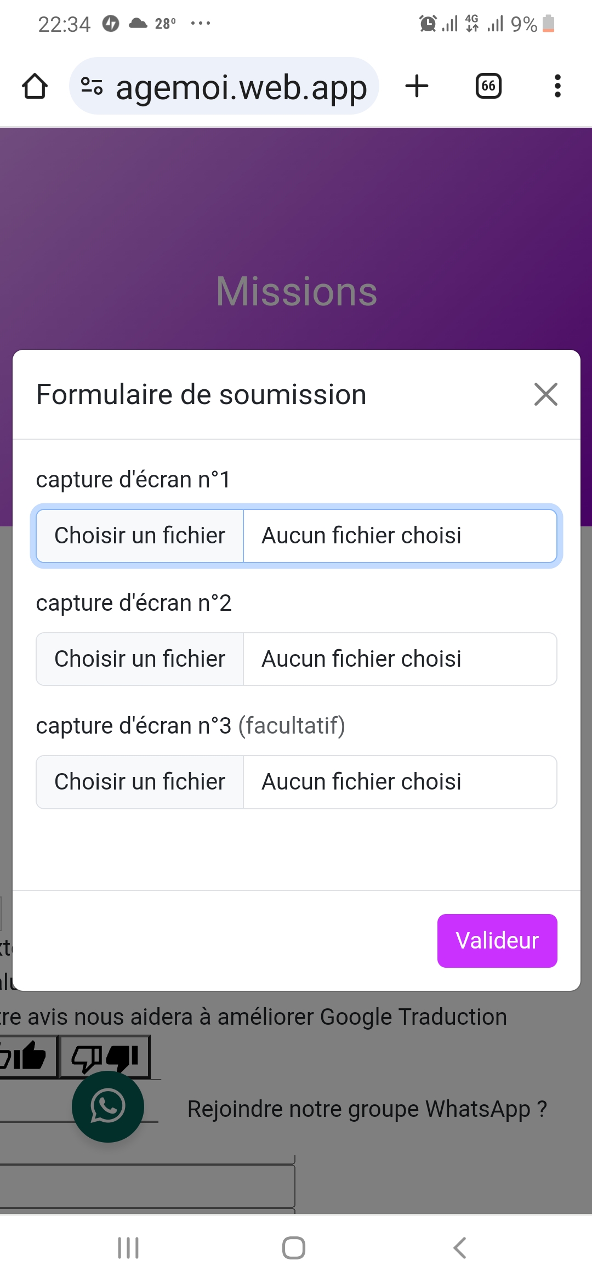Open Rejoindre notre groupe WhatsApp link

click(x=367, y=1109)
